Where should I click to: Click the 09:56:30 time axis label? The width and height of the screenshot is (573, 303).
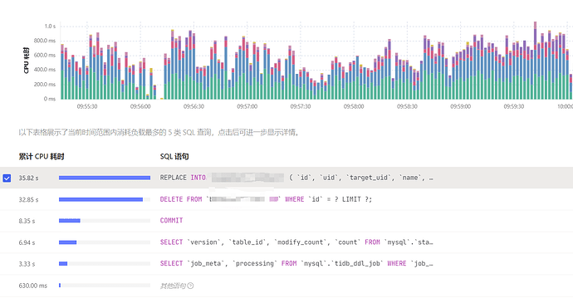pos(193,106)
